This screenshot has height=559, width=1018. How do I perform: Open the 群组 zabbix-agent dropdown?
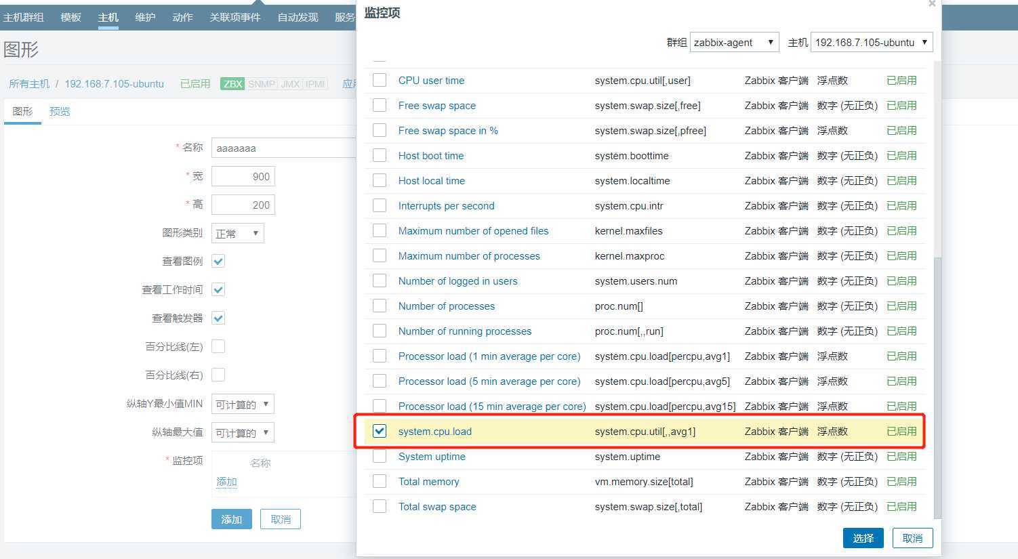pos(735,42)
